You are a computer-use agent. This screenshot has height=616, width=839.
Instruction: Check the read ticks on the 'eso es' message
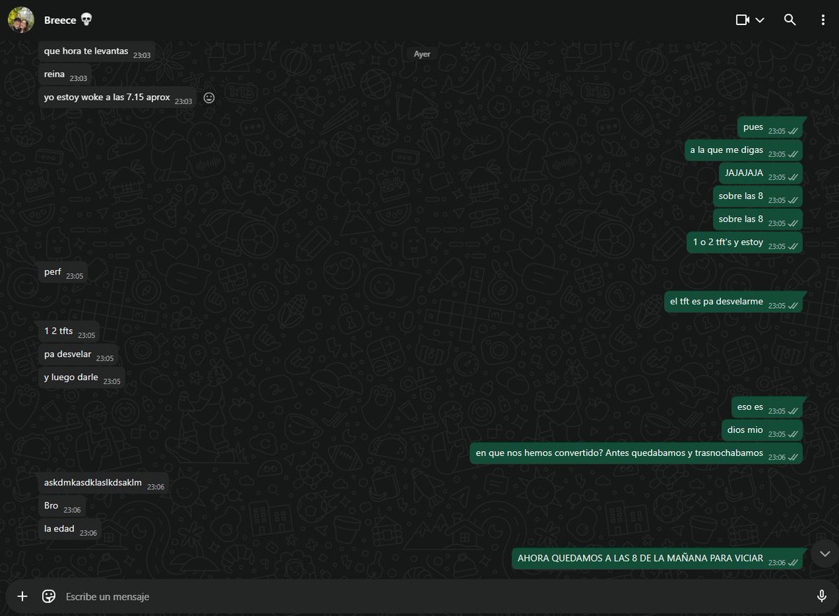tap(793, 411)
